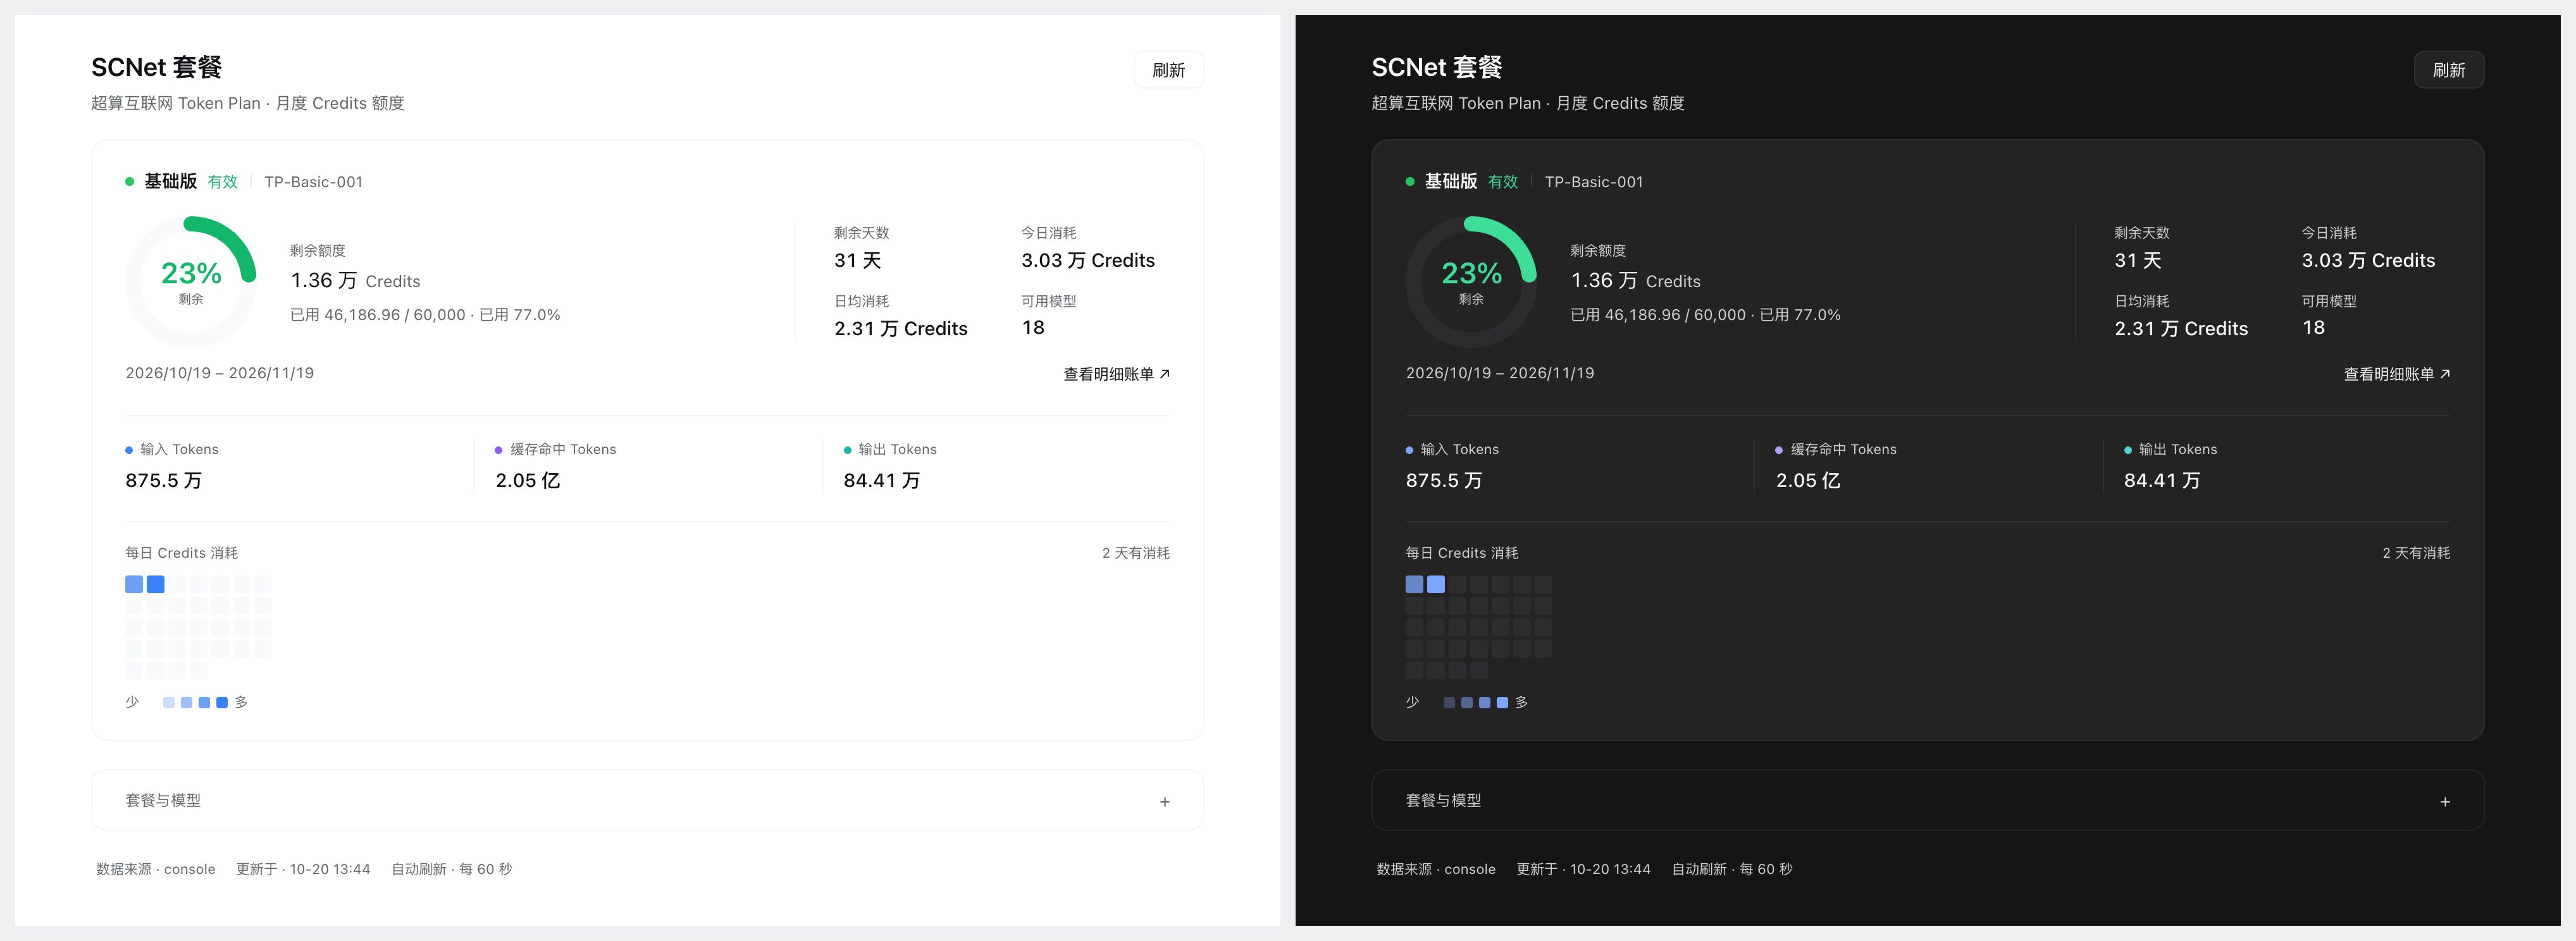
Task: Click 875.5 万 input tokens in light panel
Action: click(164, 481)
